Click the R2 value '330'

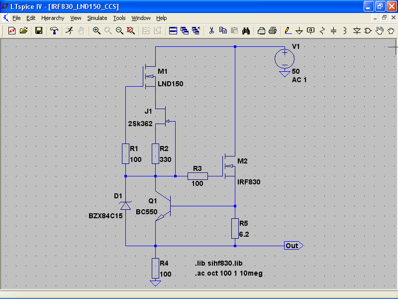click(165, 159)
